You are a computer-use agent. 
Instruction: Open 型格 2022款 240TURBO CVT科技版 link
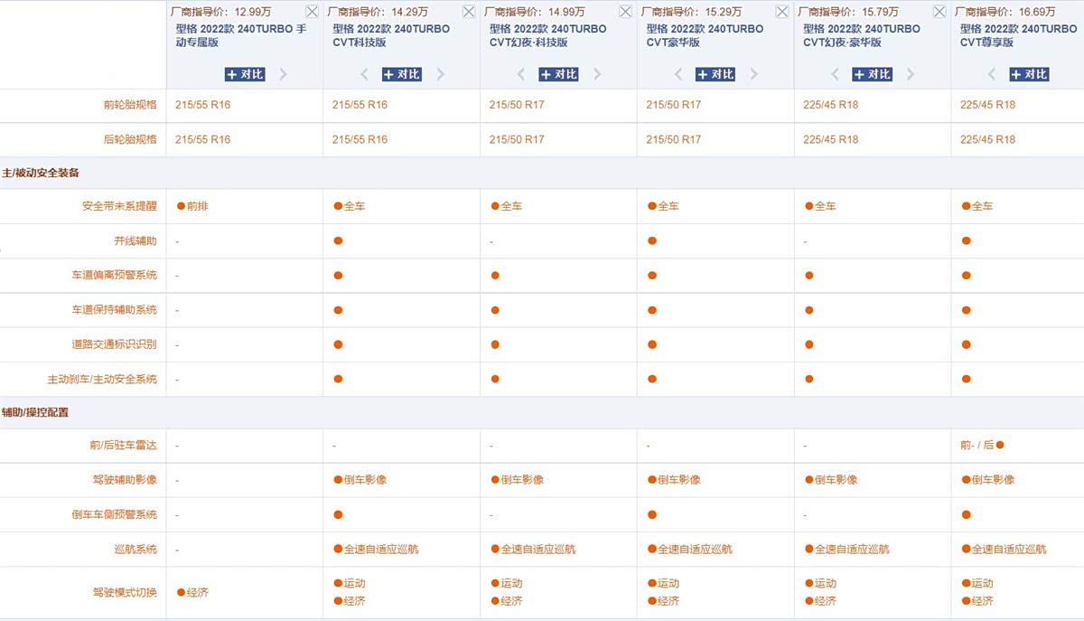(x=390, y=35)
